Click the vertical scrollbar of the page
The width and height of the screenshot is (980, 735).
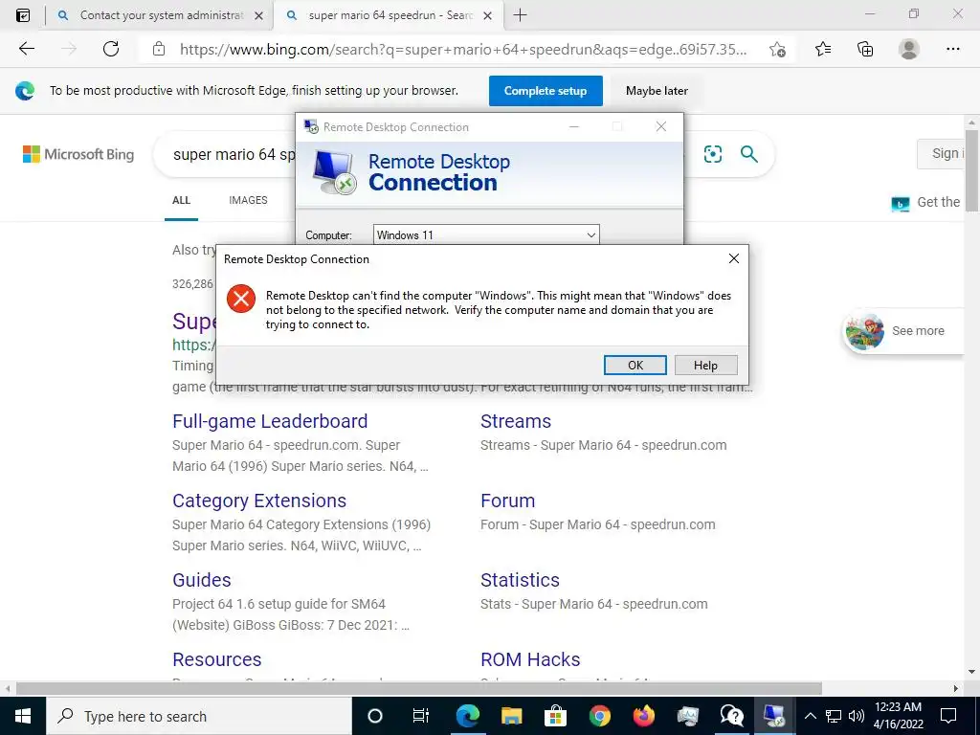point(971,171)
